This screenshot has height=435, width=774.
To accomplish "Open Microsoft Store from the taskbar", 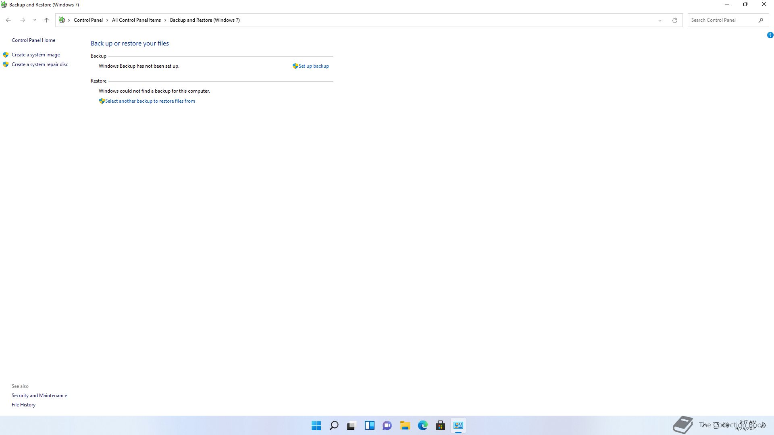I will click(440, 425).
